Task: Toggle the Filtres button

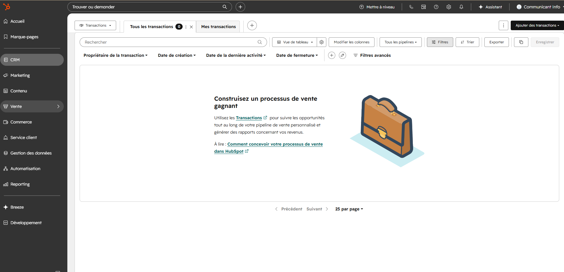Action: 440,42
